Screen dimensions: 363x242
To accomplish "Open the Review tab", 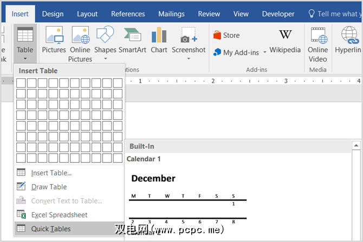I will point(209,14).
